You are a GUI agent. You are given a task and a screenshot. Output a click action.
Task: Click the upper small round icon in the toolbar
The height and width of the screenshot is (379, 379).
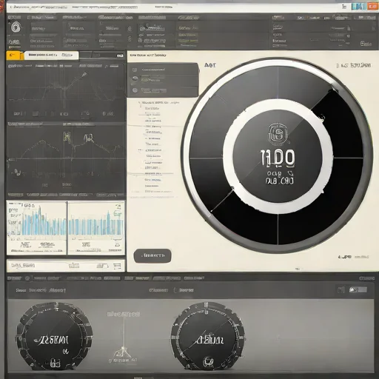pyautogui.click(x=130, y=29)
